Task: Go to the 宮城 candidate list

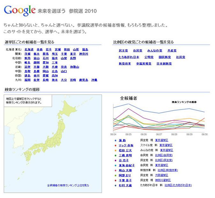Action: coord(58,49)
